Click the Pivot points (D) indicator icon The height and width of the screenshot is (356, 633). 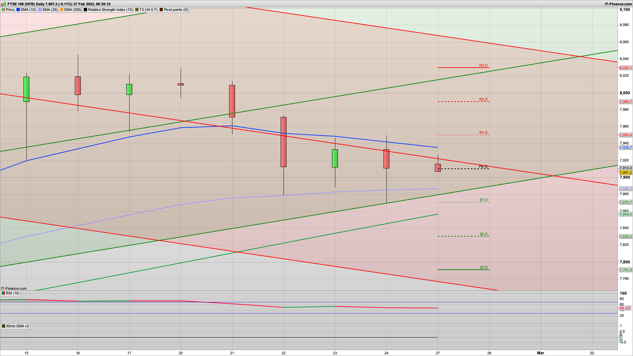point(161,10)
